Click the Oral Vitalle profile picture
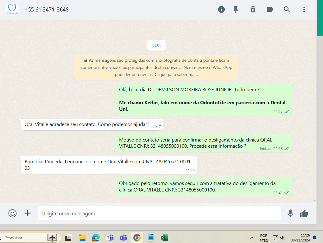323x243 pixels. [x=12, y=9]
